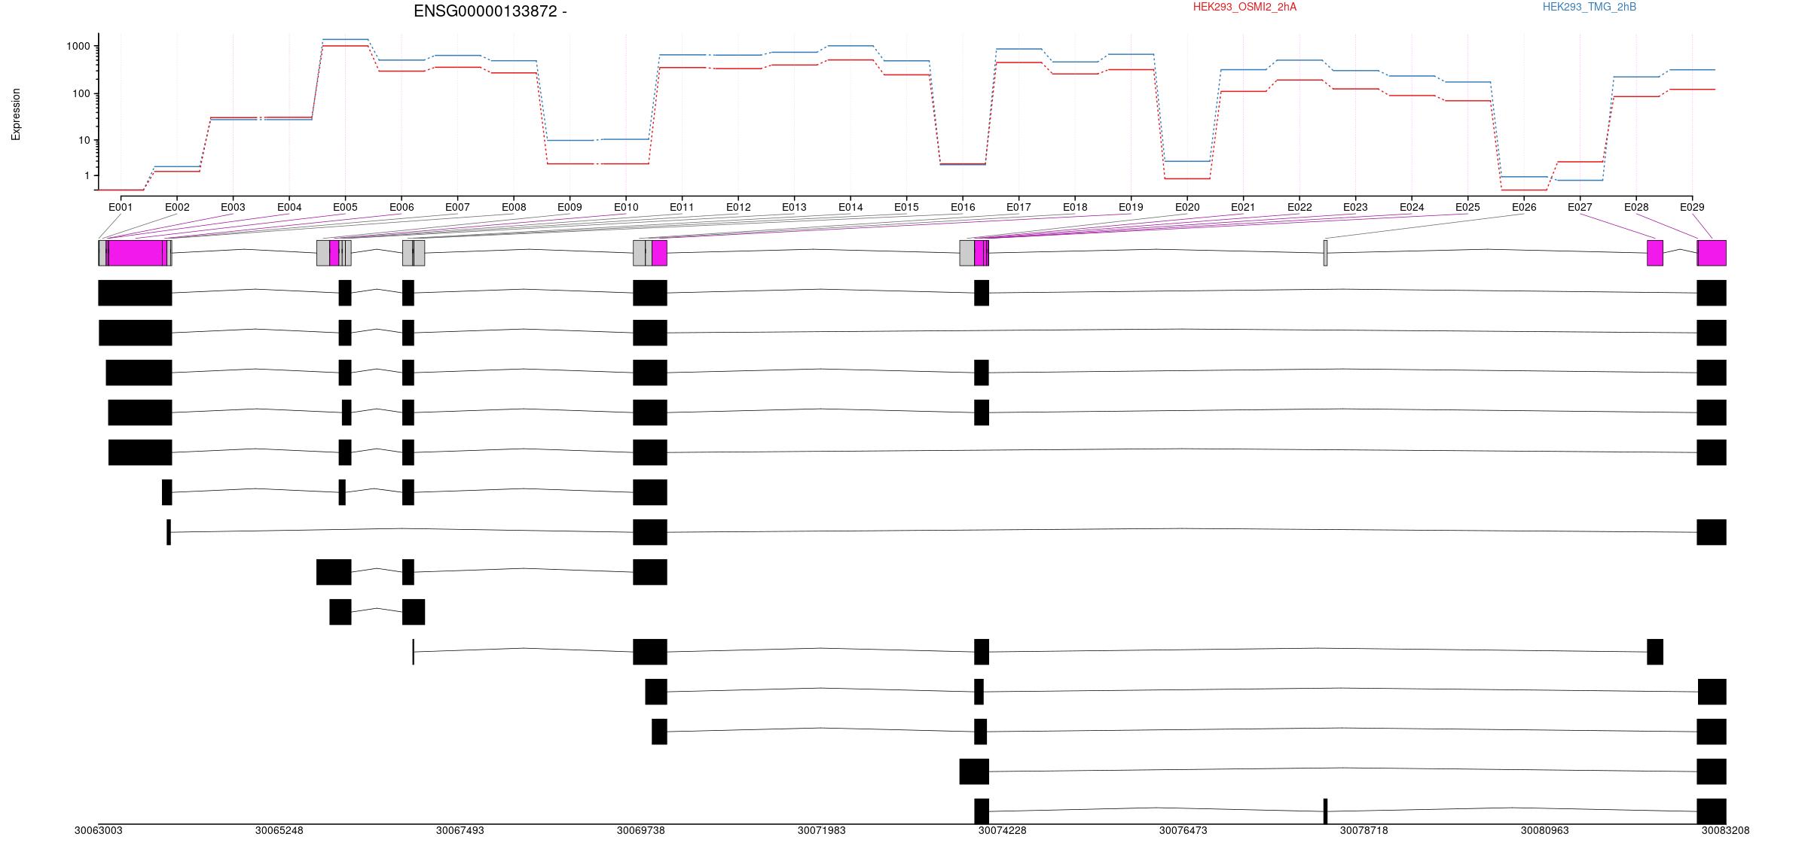The image size is (1808, 843).
Task: Click exon label E006
Action: (402, 207)
